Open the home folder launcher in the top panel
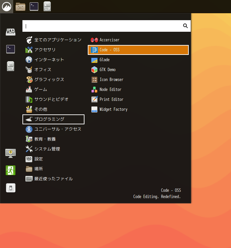Image resolution: width=231 pixels, height=248 pixels. tap(20, 7)
